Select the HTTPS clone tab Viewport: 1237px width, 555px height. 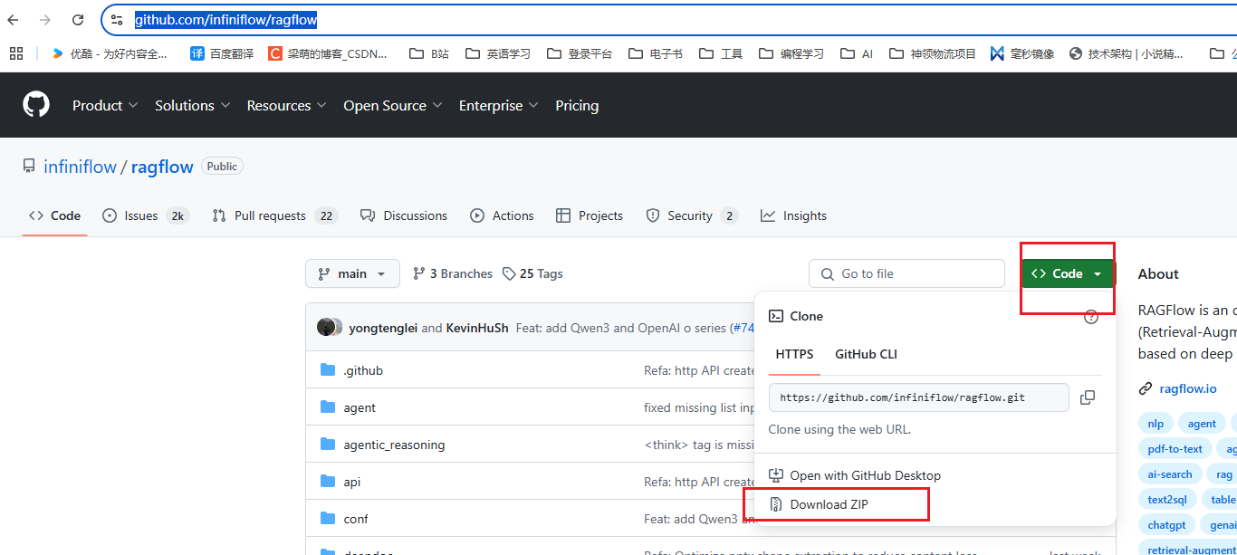[794, 354]
